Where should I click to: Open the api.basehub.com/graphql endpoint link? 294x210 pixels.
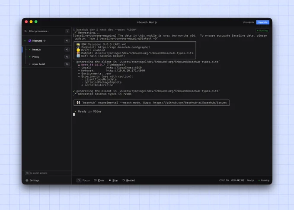click(x=124, y=47)
